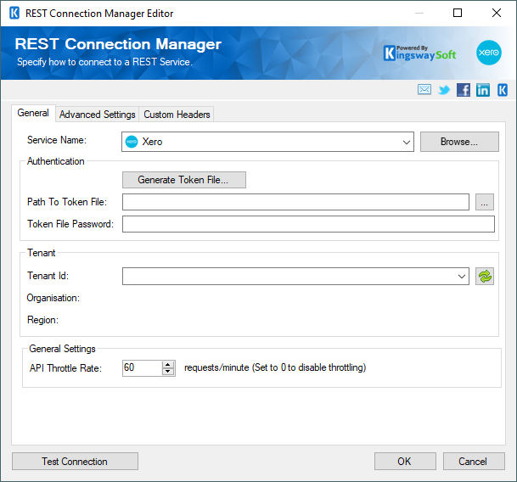The height and width of the screenshot is (482, 517).
Task: Focus the Token File Password field
Action: tap(308, 224)
